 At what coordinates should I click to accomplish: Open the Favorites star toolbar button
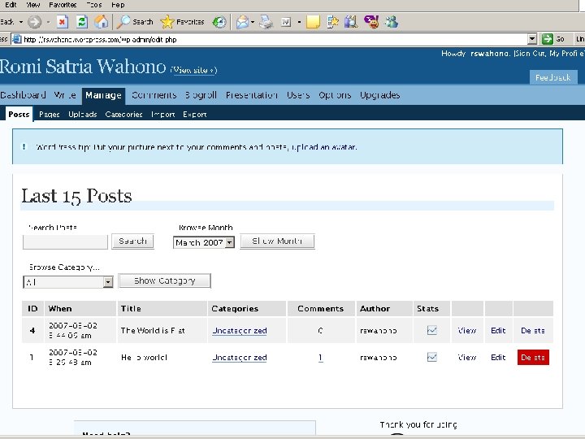point(182,22)
